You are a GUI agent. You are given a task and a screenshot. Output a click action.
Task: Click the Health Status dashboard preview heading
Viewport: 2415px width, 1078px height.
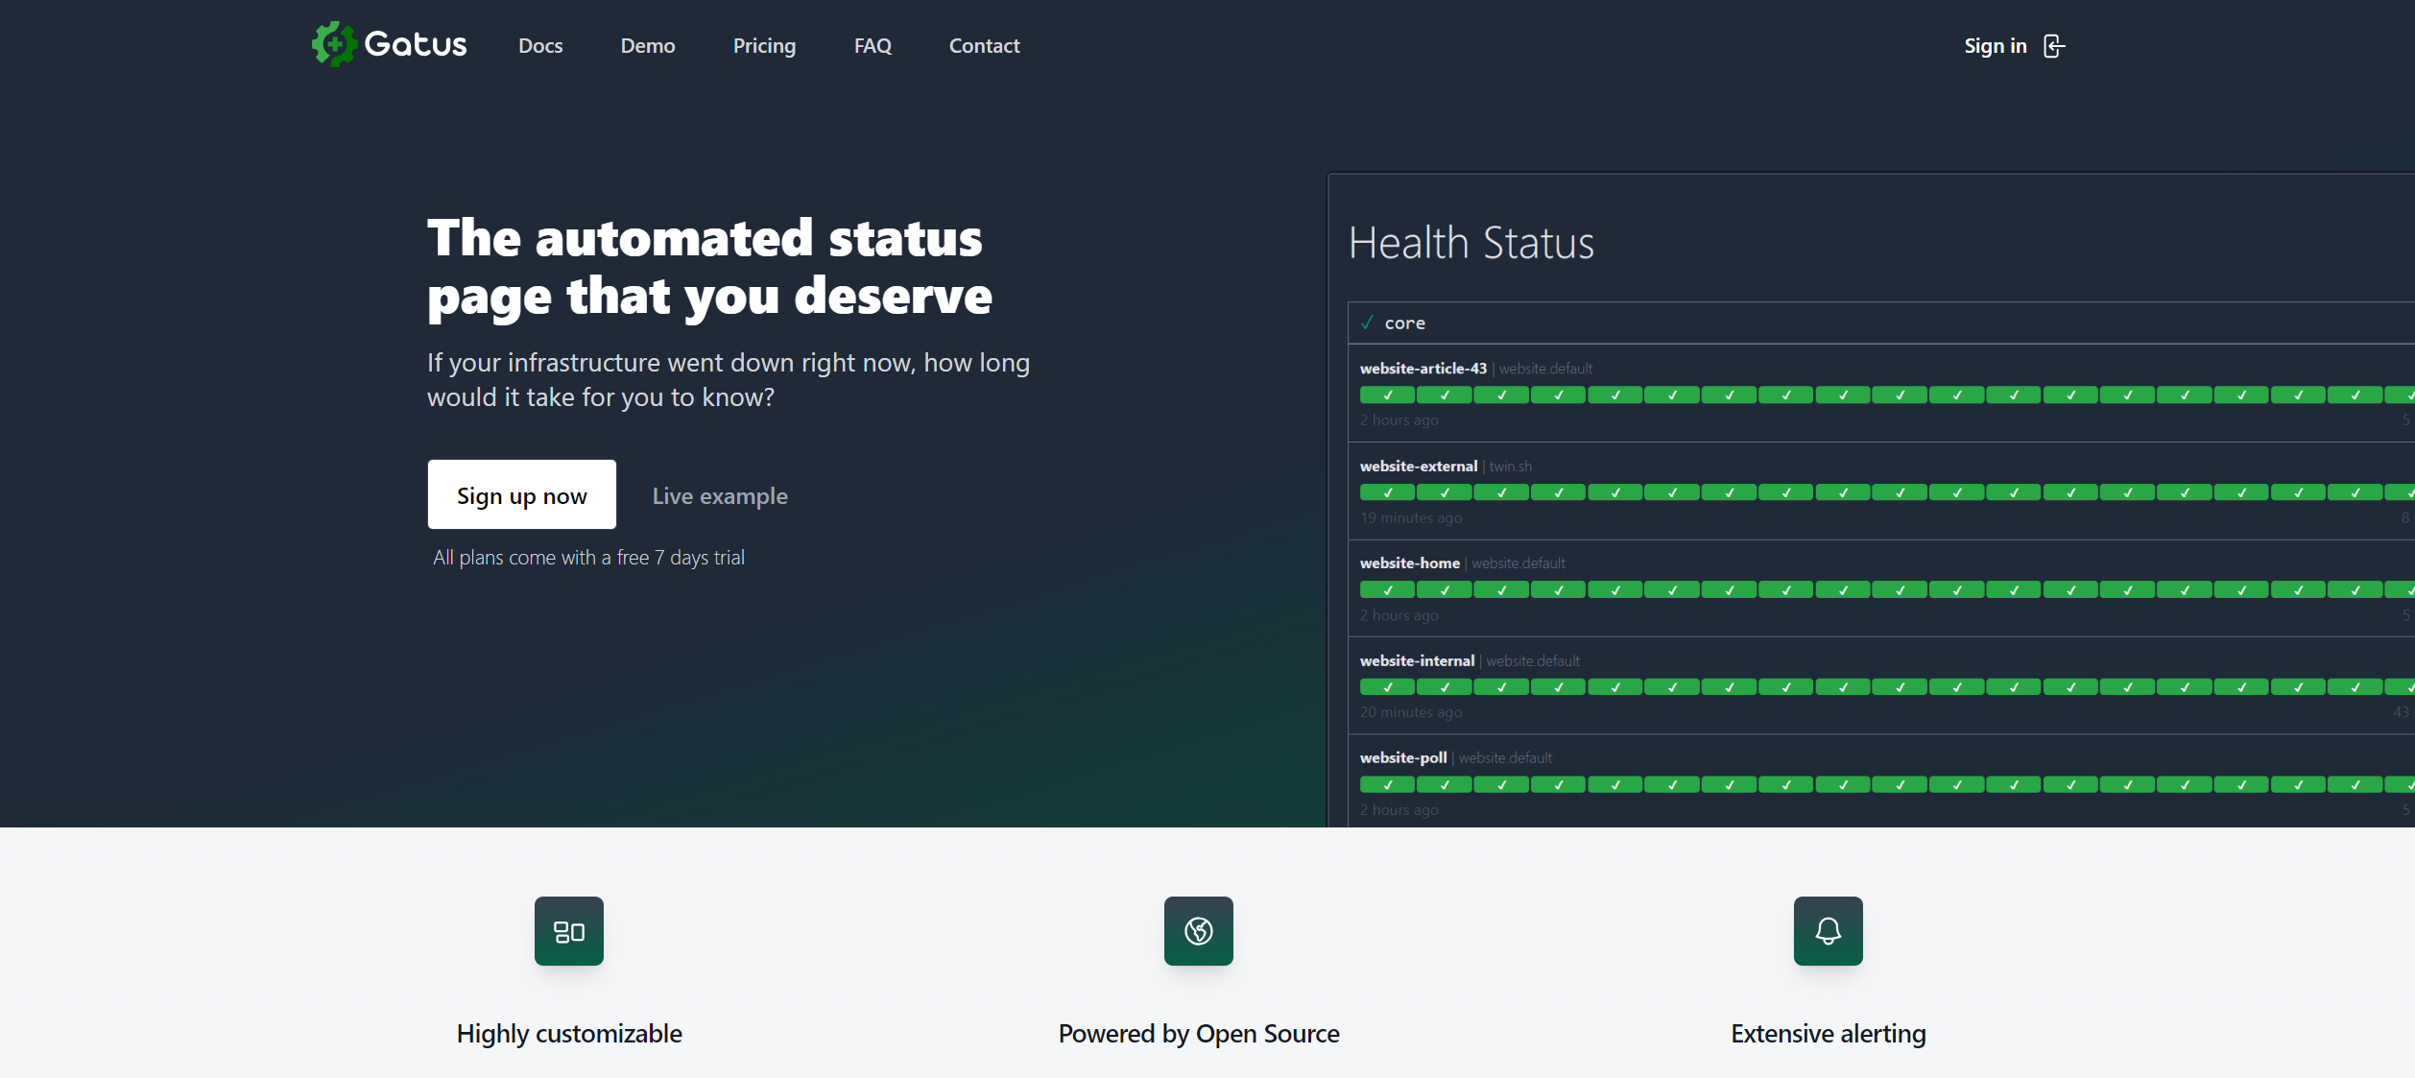(x=1471, y=243)
